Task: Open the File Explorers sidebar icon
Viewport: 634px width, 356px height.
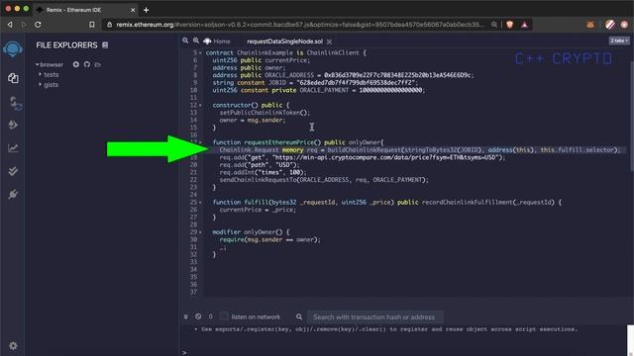Action: coord(13,78)
